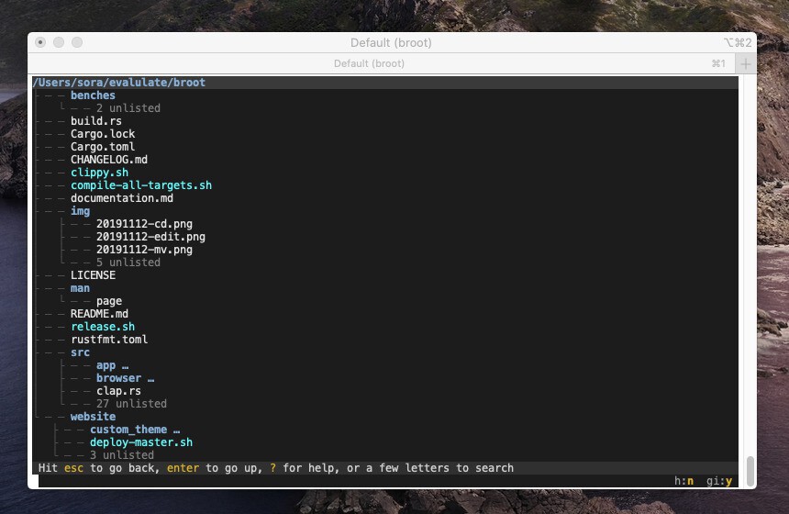Select the documentation.md file

point(122,198)
